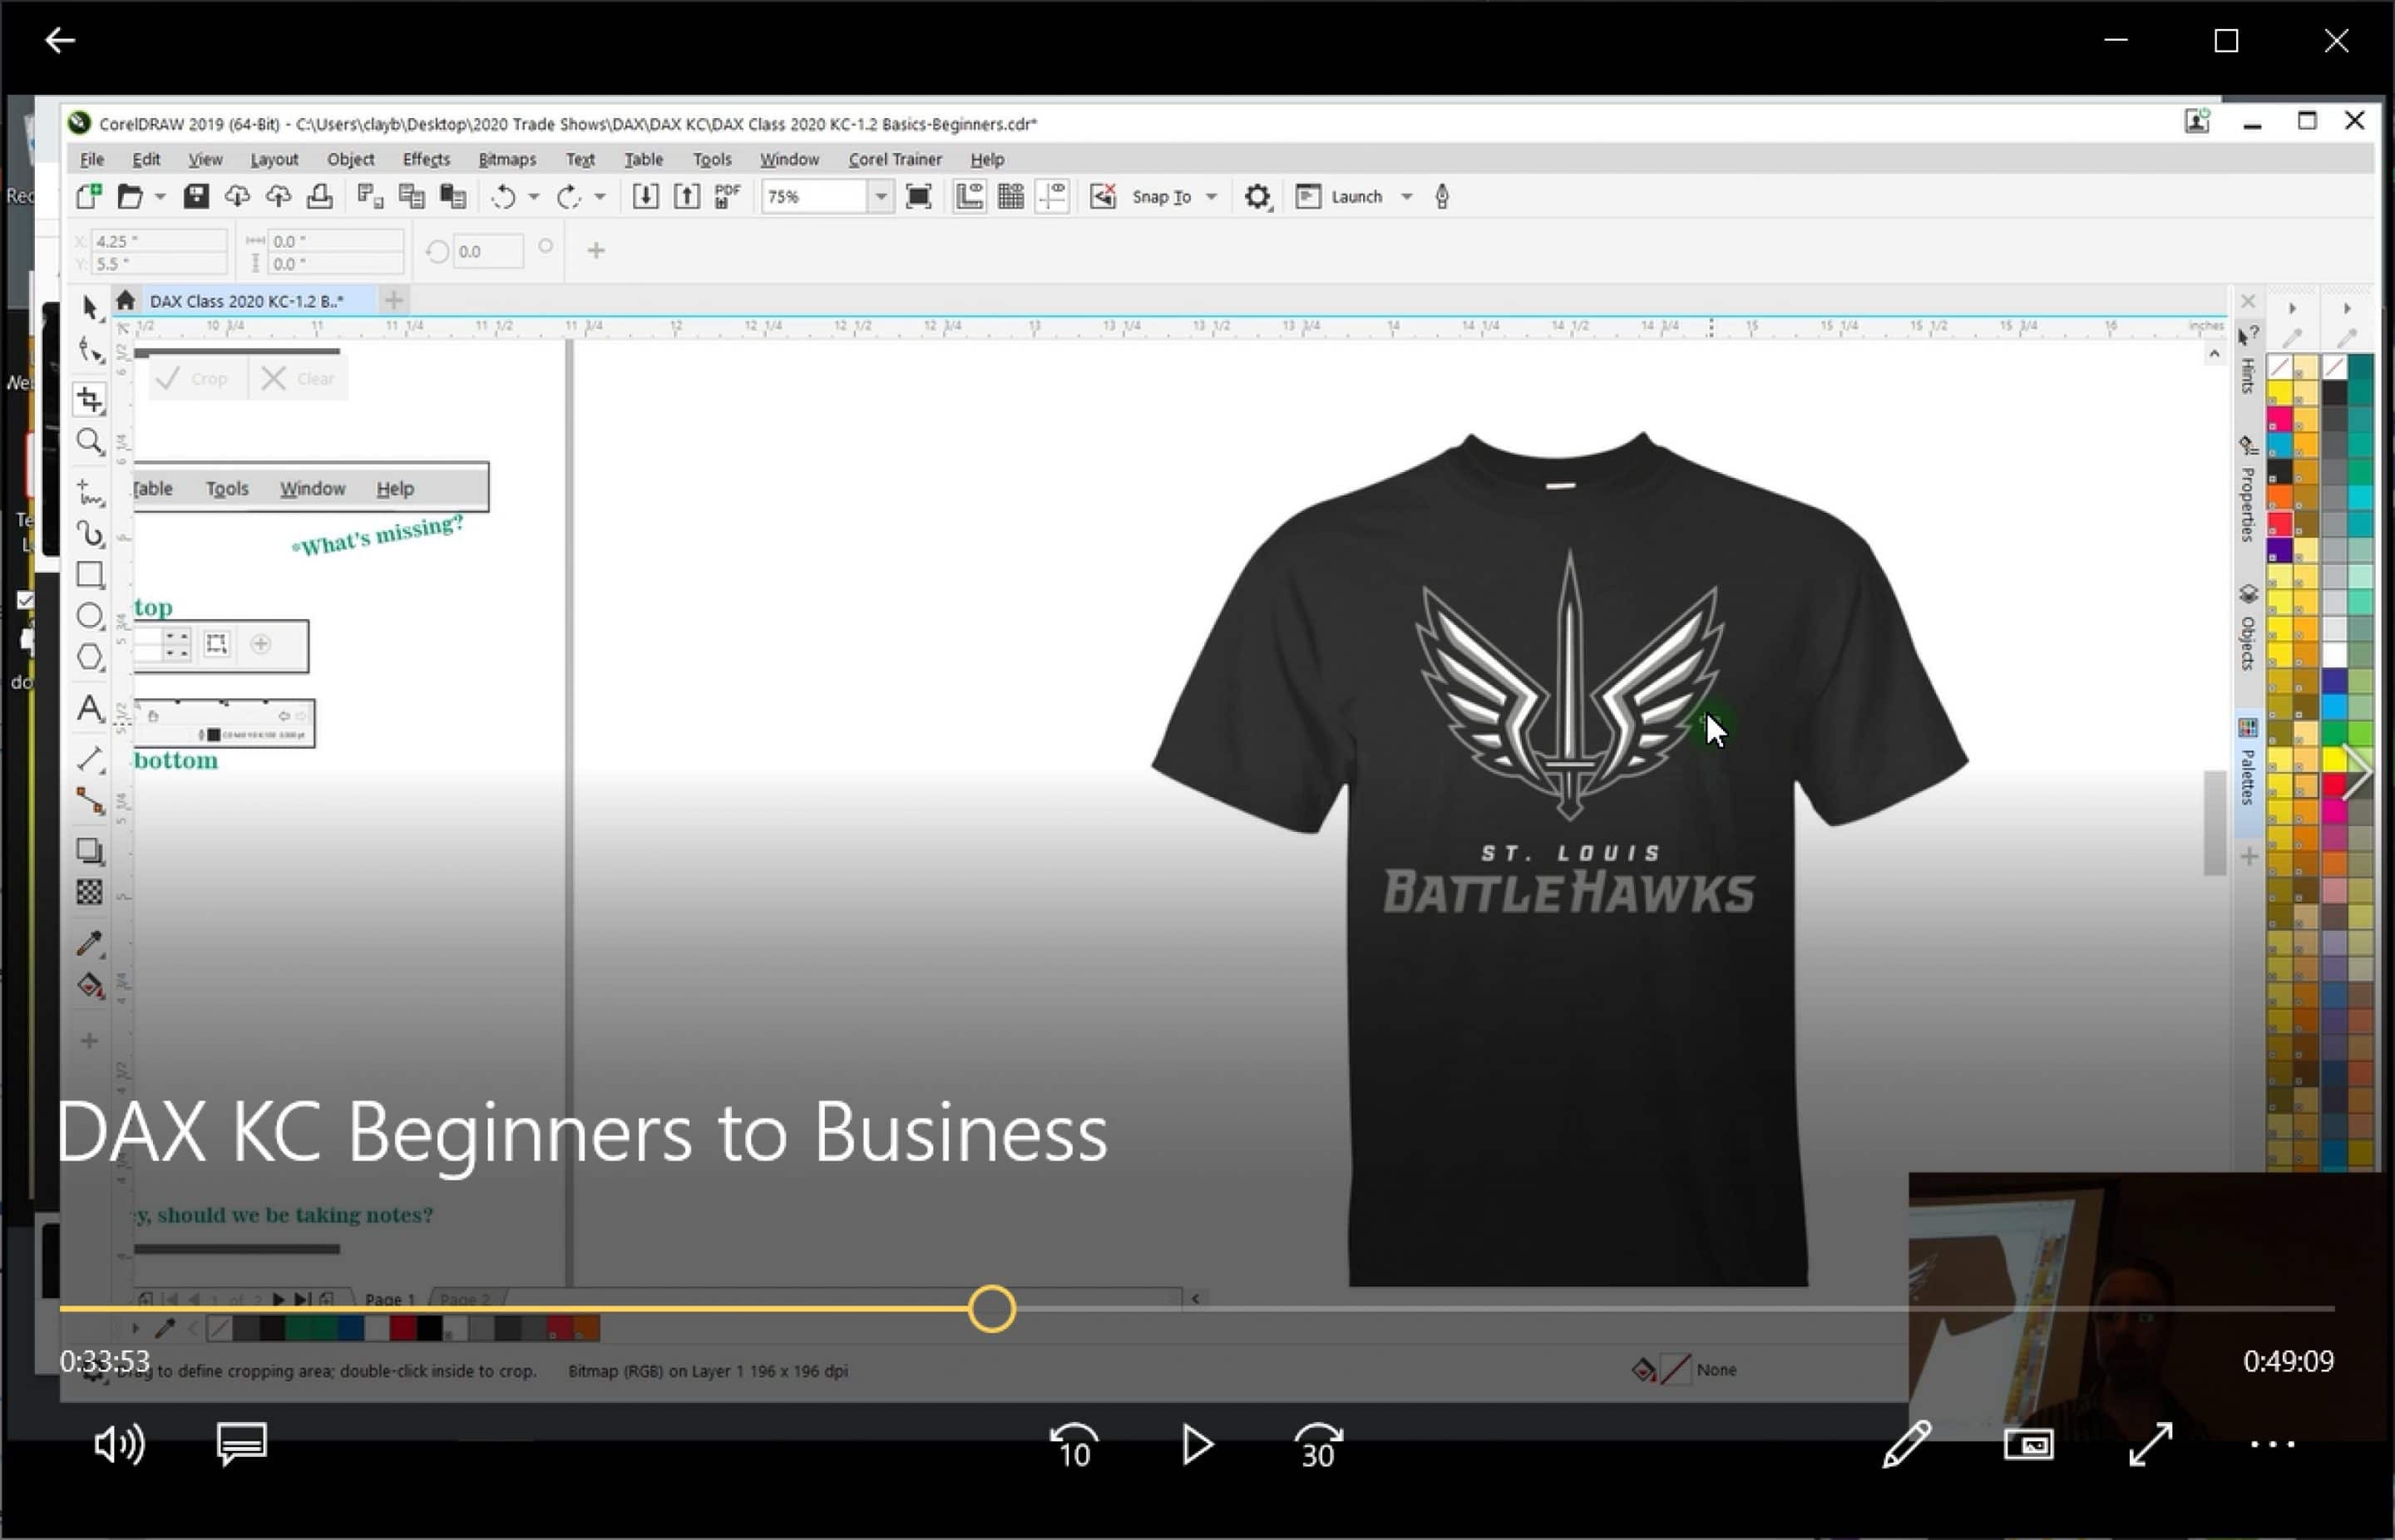The width and height of the screenshot is (2395, 1540).
Task: Expand the Snap To dropdown
Action: click(x=1212, y=197)
